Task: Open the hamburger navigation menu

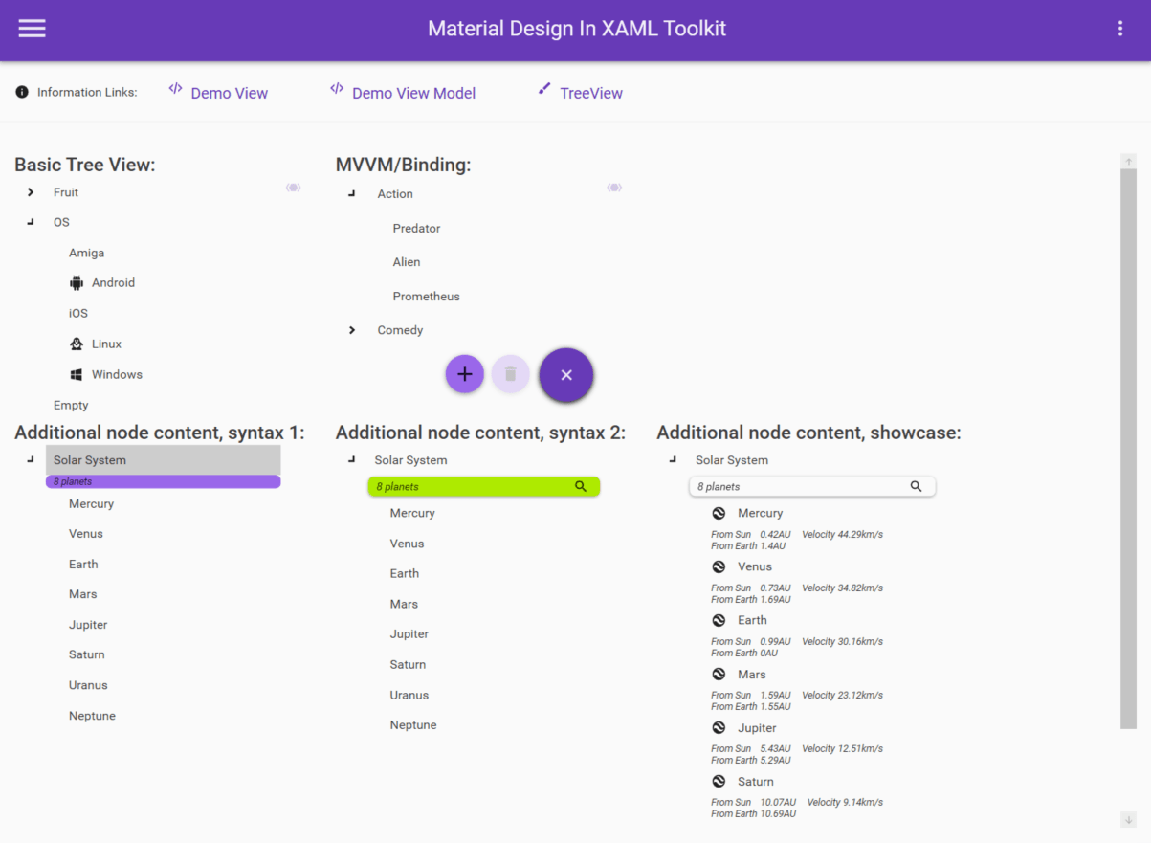Action: (x=32, y=29)
